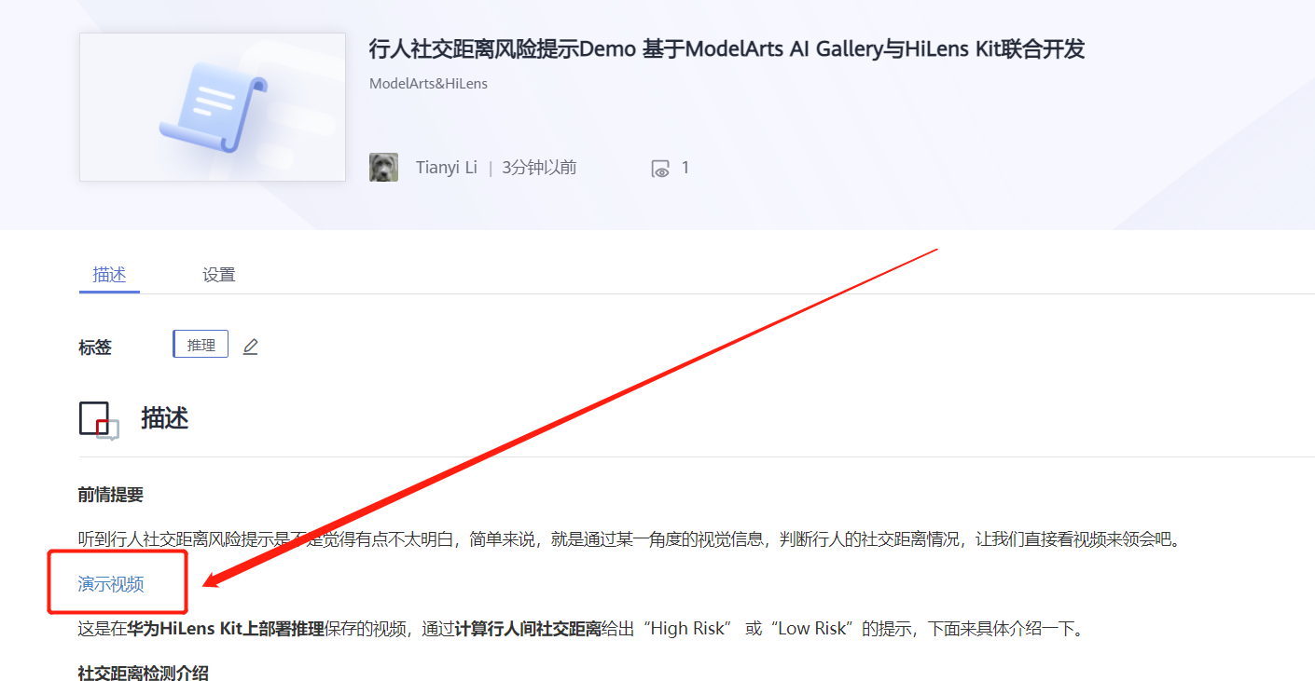Click the 描述 section square icon
The image size is (1315, 681).
(x=99, y=420)
